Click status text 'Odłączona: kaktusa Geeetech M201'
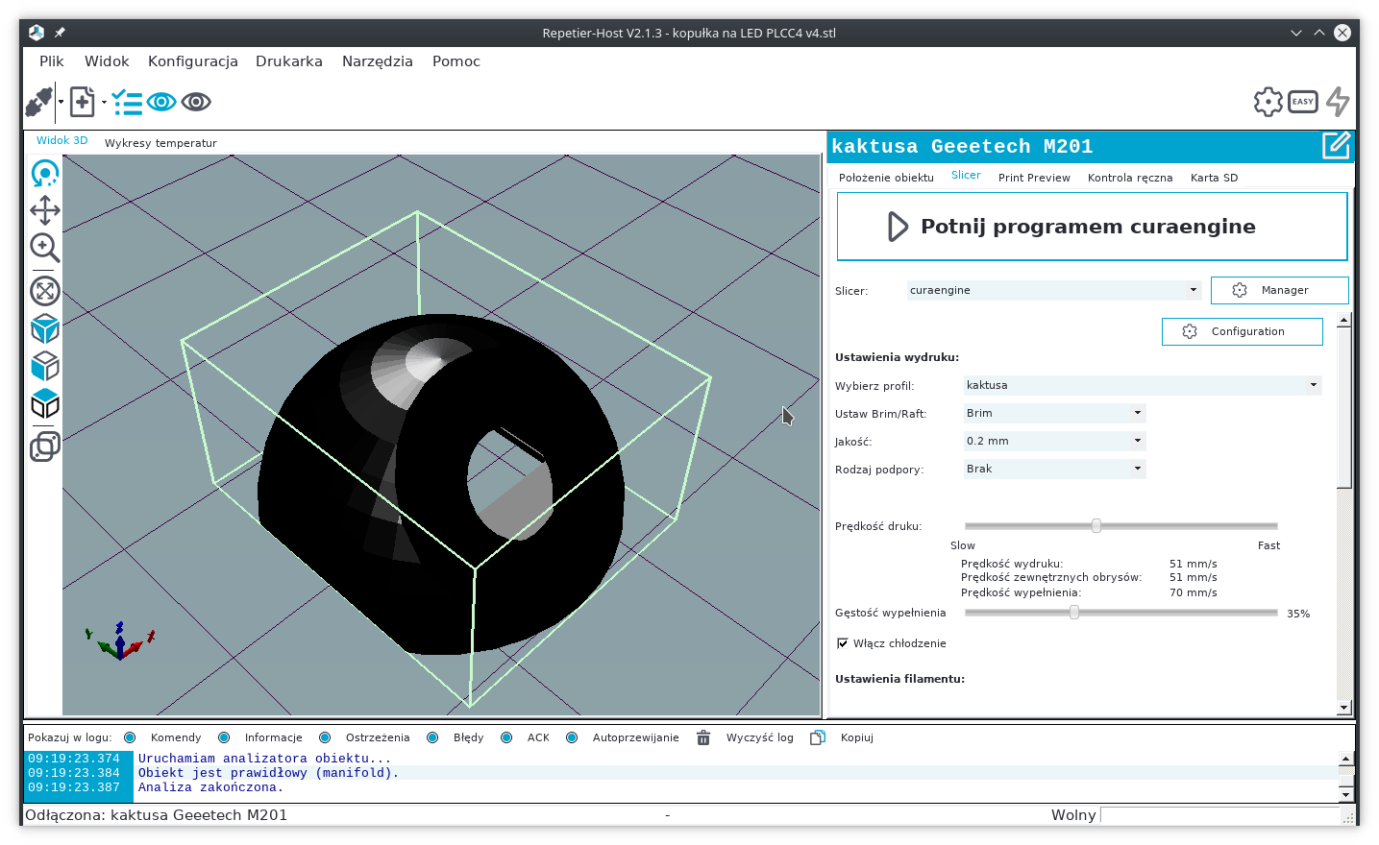1379x845 pixels. point(157,815)
